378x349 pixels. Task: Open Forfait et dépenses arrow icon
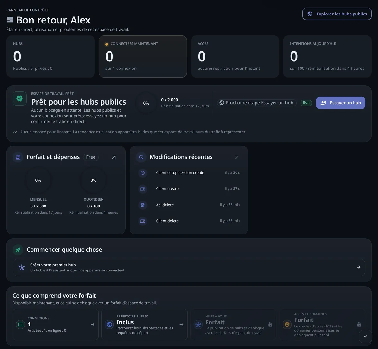[x=114, y=157]
